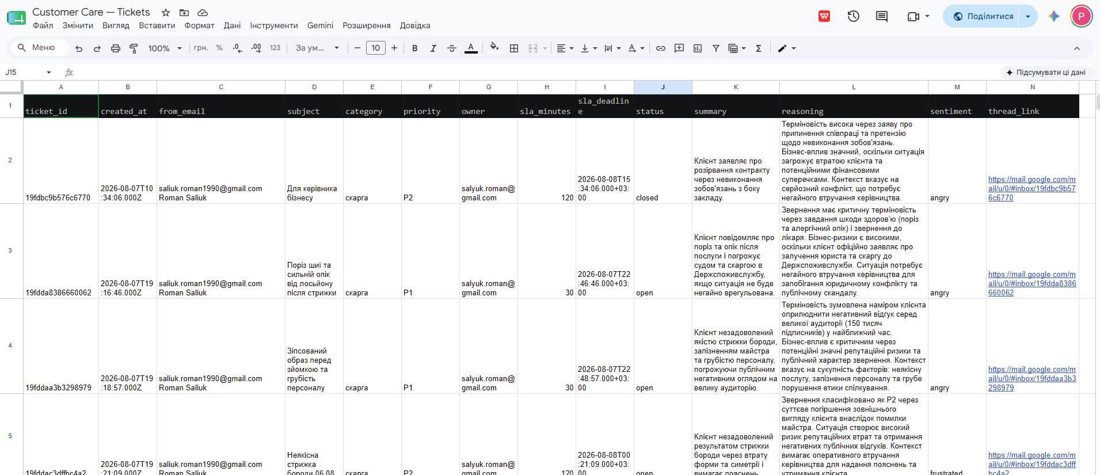Click the Undo arrow icon
This screenshot has height=475, width=1100.
click(x=79, y=48)
